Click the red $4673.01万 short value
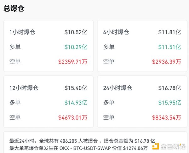The height and width of the screenshot is (153, 189). pyautogui.click(x=72, y=117)
